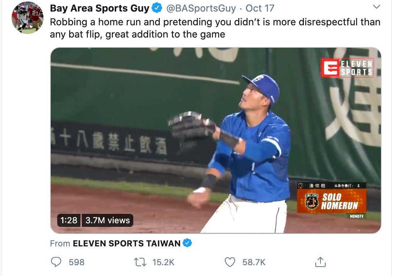Screen dimensions: 394x276
Task: View the 15.2K retweets count
Action: pos(163,262)
